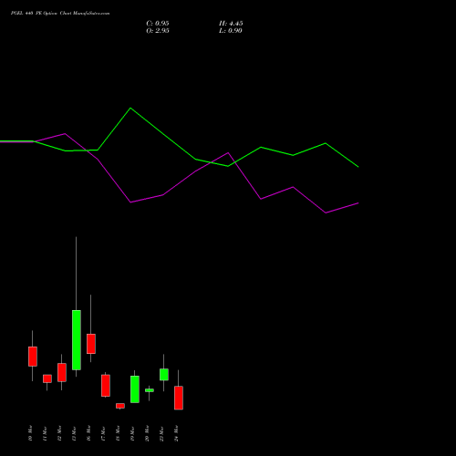Image resolution: width=456 pixels, height=456 pixels.
Task: Select the 18 Mar date label
Action: point(118,433)
